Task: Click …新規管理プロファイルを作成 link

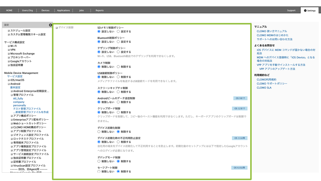Action: 31,112
